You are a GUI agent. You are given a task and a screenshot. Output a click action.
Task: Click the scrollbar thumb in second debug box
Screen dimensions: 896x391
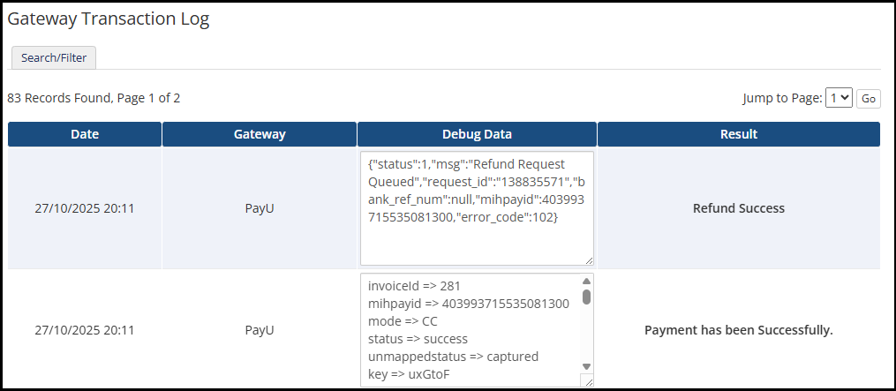tap(586, 297)
